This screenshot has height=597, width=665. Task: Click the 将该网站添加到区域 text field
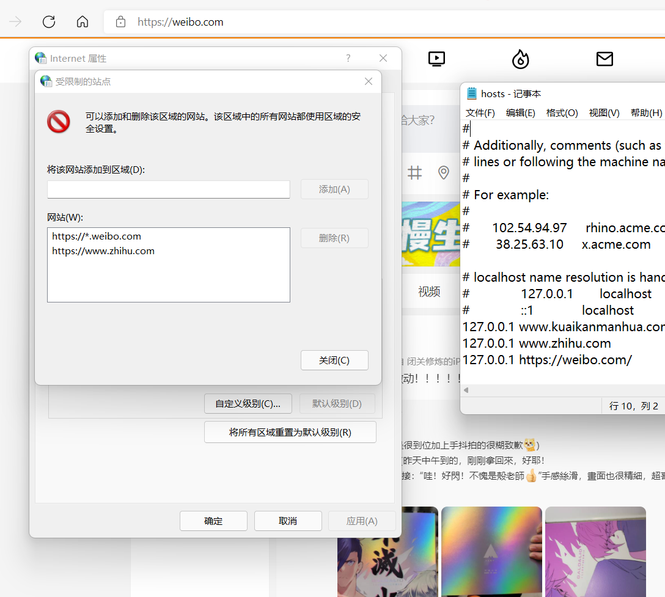(x=168, y=189)
